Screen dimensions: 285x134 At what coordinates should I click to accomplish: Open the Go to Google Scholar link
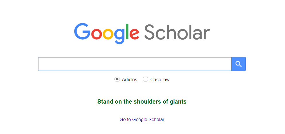142,119
